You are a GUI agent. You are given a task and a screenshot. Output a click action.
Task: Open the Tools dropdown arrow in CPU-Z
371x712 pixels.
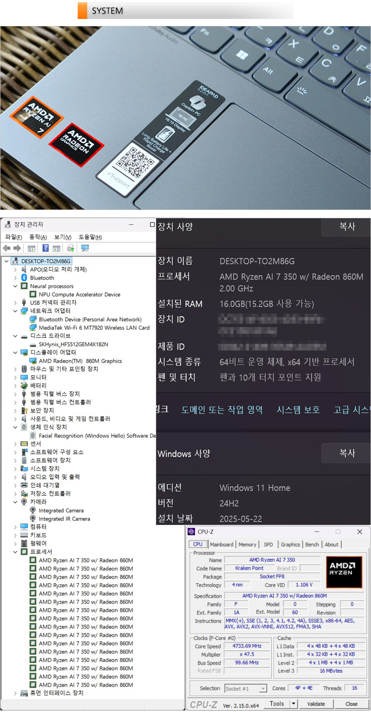point(293,703)
